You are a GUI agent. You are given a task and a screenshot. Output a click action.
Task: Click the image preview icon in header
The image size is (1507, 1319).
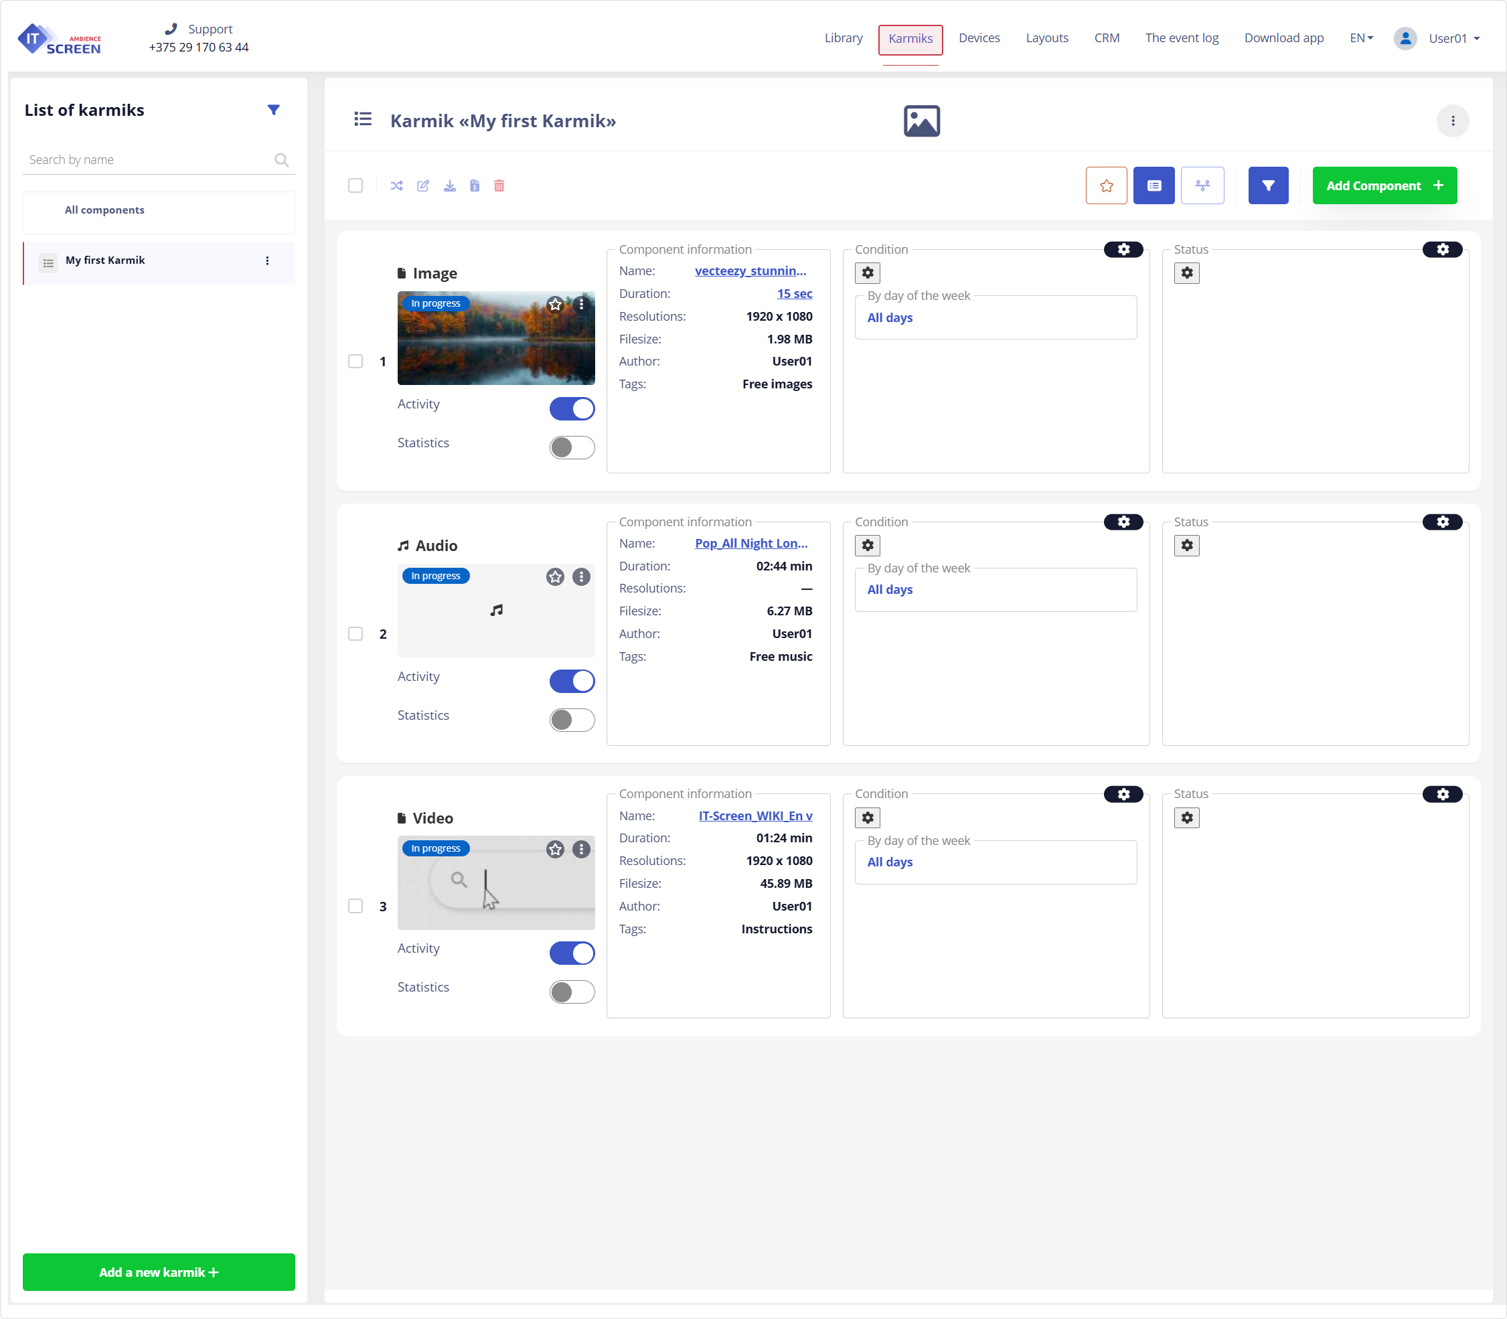click(x=921, y=121)
